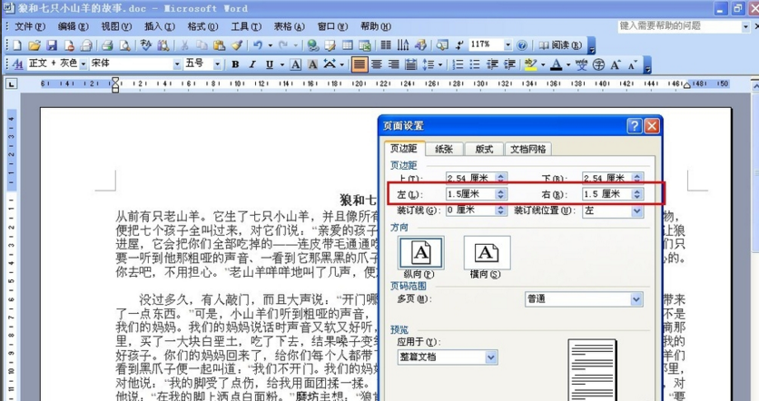Open the 表格 menu
Screen dimensions: 759x401
click(x=289, y=26)
